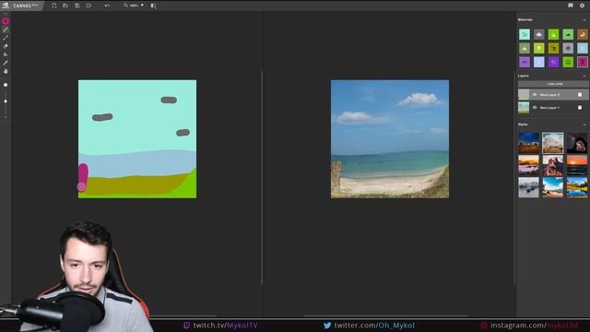Pick the magenta highlighted material swatch
Screen dimensions: 590x332
coord(583,62)
